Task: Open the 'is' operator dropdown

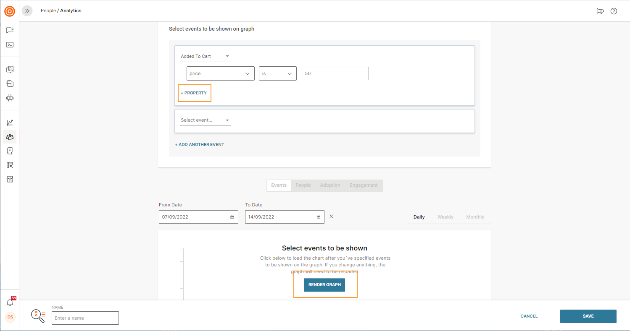Action: [x=278, y=73]
